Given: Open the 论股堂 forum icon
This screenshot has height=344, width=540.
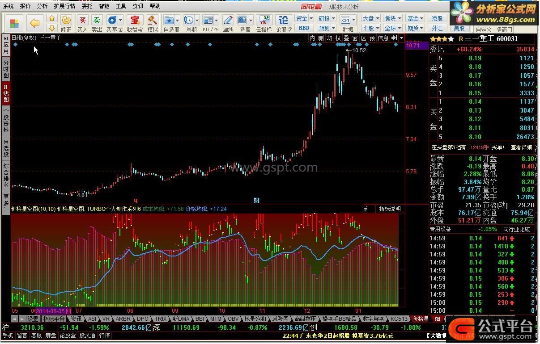Looking at the screenshot, I should coord(284,23).
